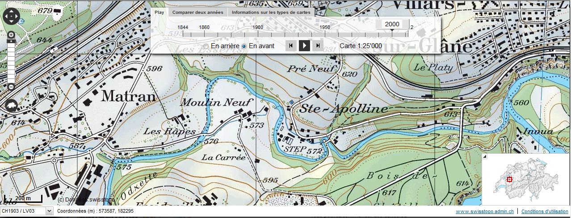Click the zoom level slider handle
571x218 pixels.
[12, 41]
